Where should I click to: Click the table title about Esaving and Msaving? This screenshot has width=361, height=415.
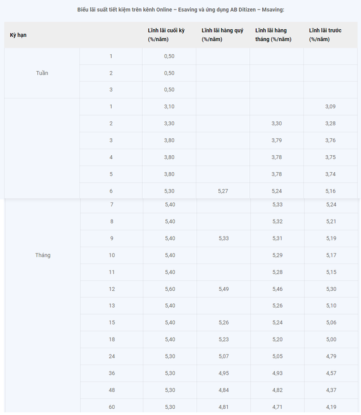180,10
